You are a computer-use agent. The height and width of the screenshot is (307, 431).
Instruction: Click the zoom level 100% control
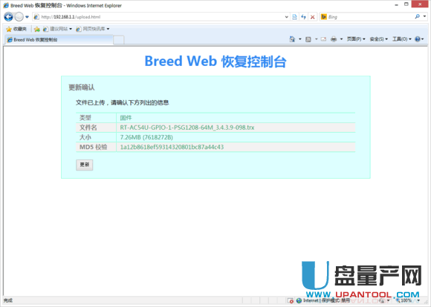click(x=406, y=300)
